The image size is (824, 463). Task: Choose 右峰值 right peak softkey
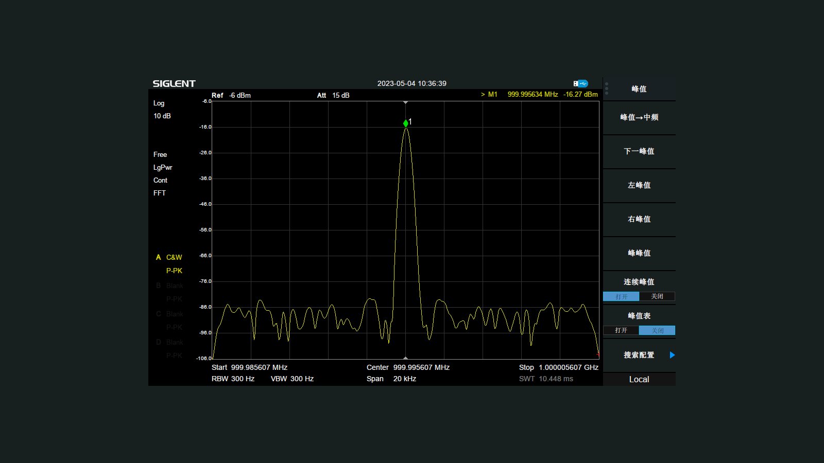[x=639, y=219]
